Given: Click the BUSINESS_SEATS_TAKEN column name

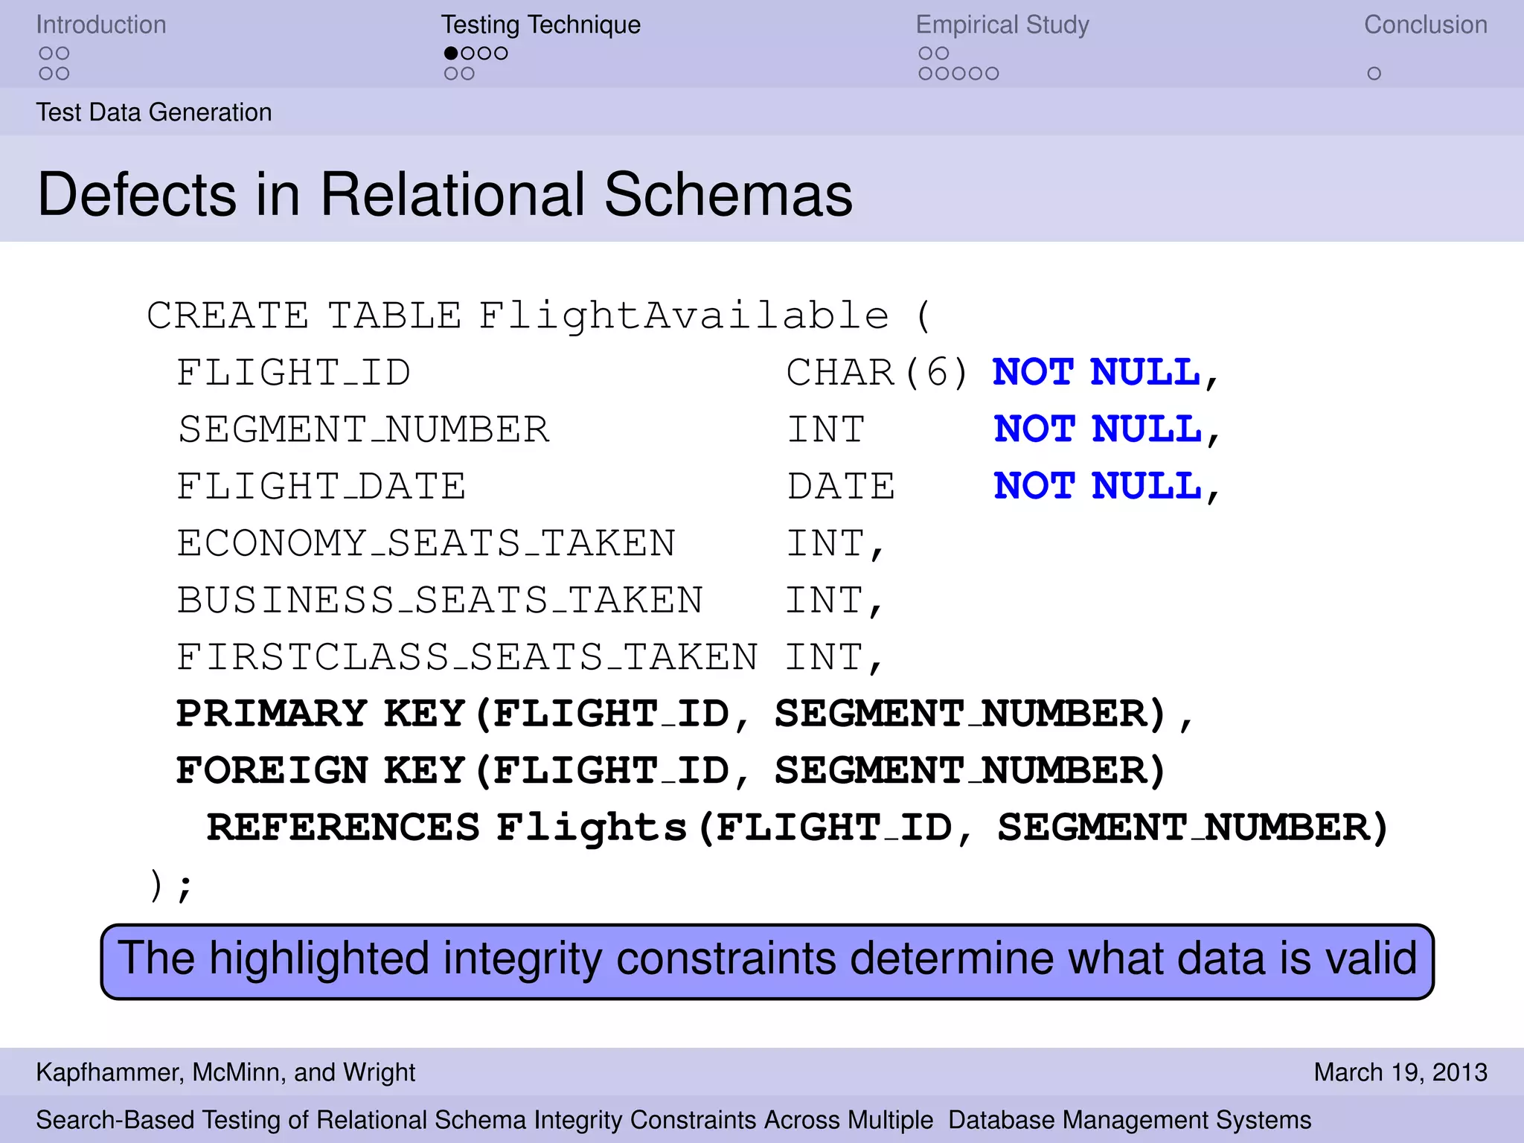Looking at the screenshot, I should click(x=440, y=601).
